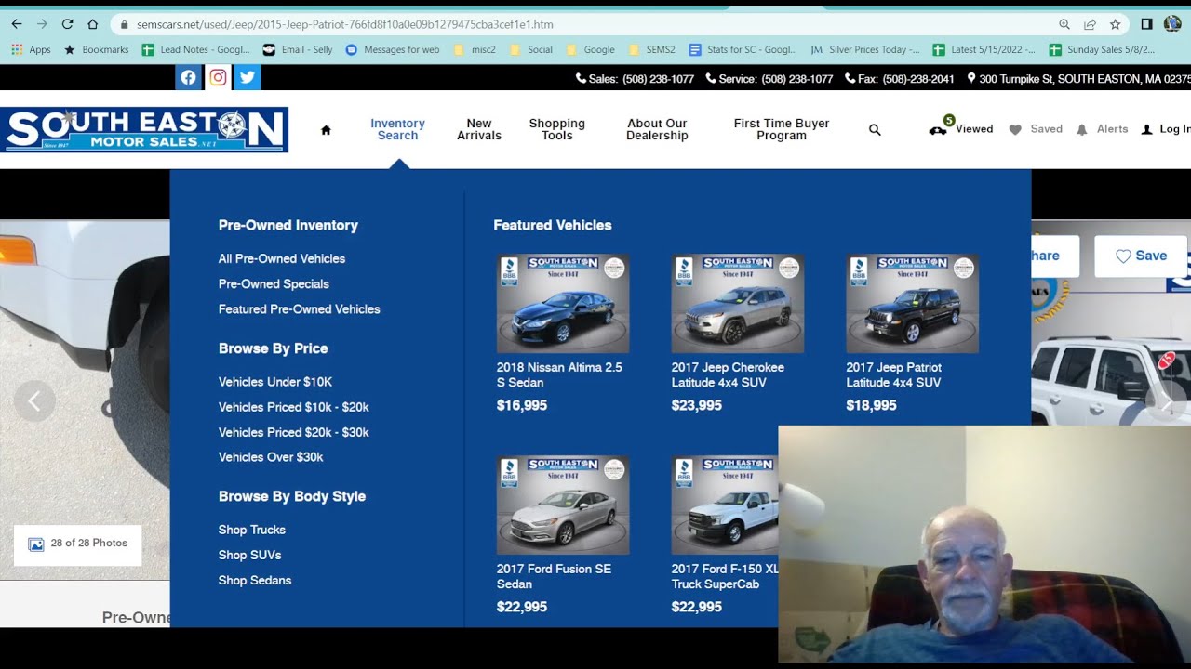The height and width of the screenshot is (669, 1191).
Task: Select Featured Pre-Owned Vehicles
Action: (299, 309)
